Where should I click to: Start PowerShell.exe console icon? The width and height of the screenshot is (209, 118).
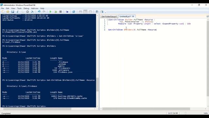74,12
